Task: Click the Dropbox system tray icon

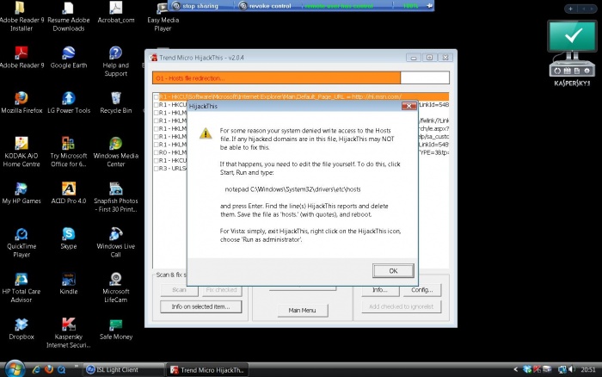Action: tap(527, 369)
